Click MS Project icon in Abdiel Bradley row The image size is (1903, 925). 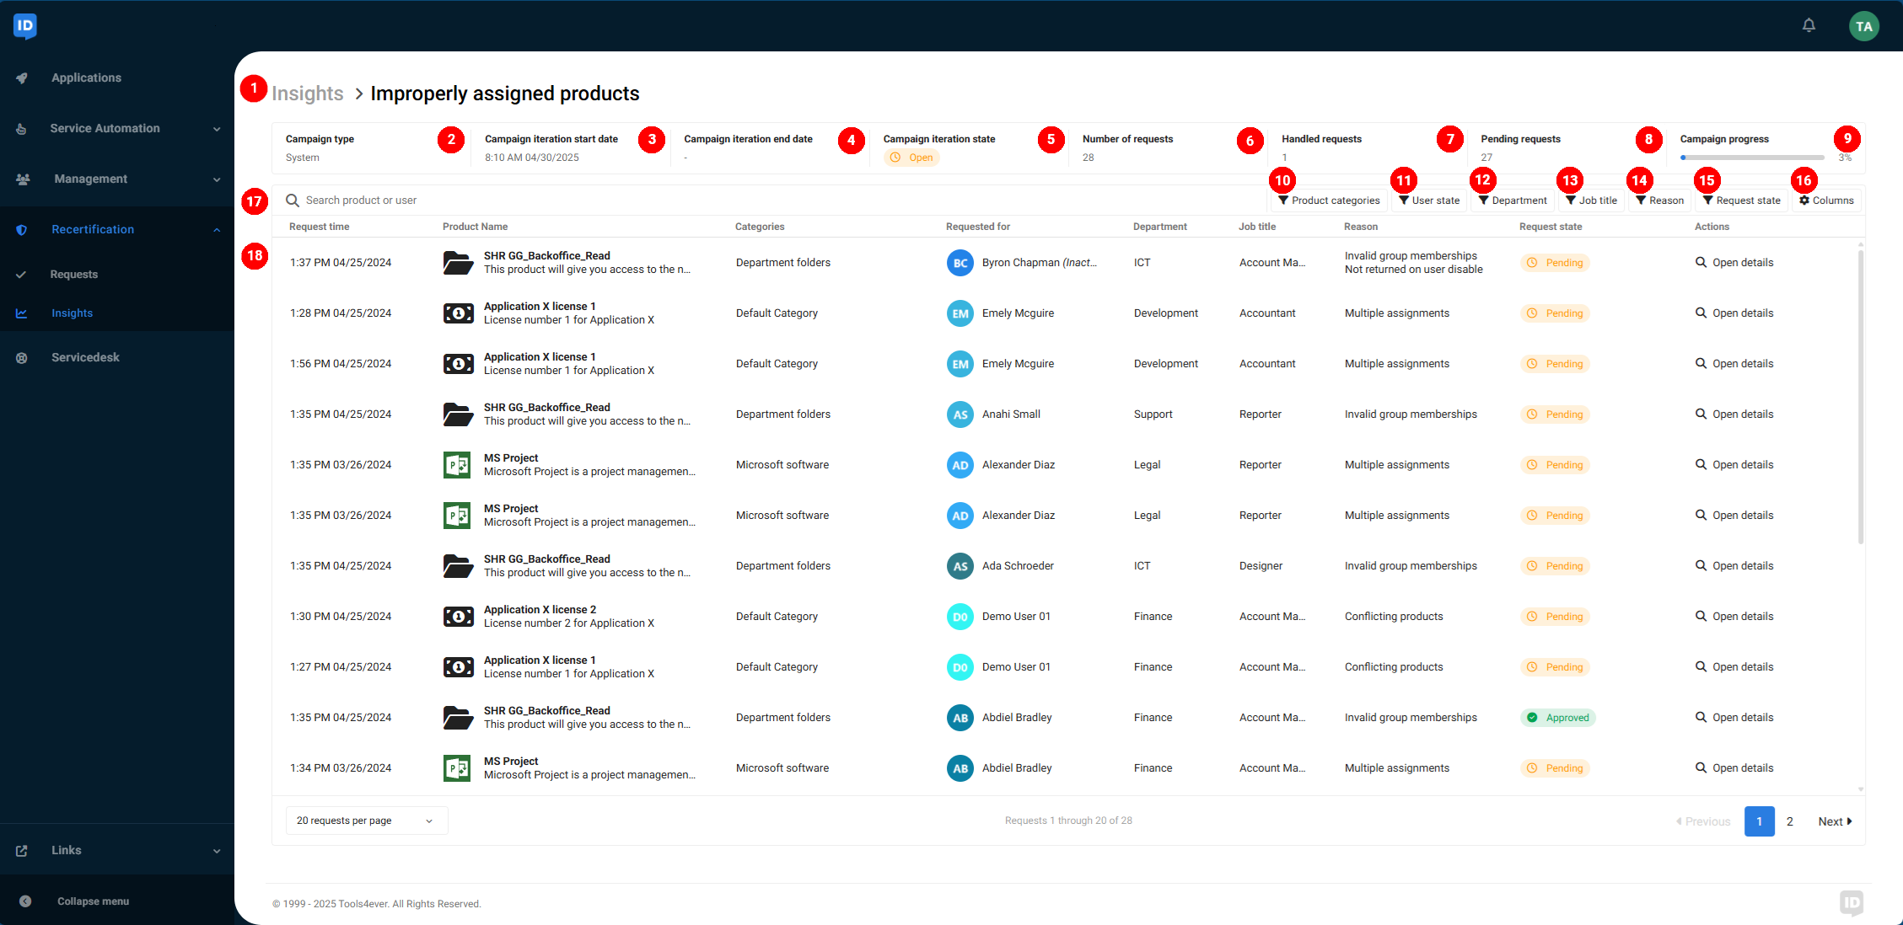click(x=457, y=768)
